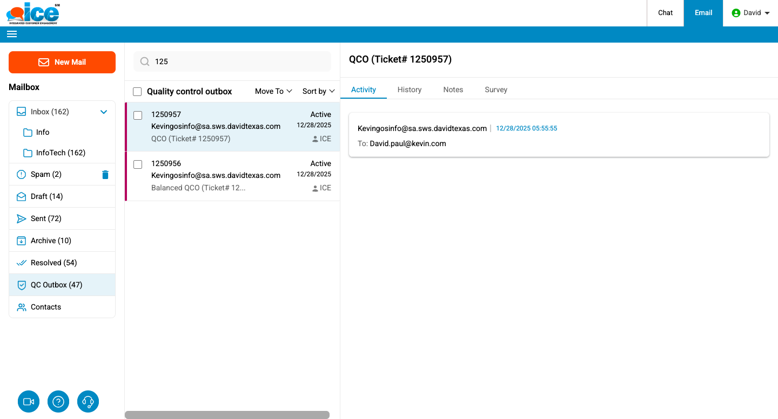Click the help question mark icon
The image size is (778, 419).
click(58, 402)
